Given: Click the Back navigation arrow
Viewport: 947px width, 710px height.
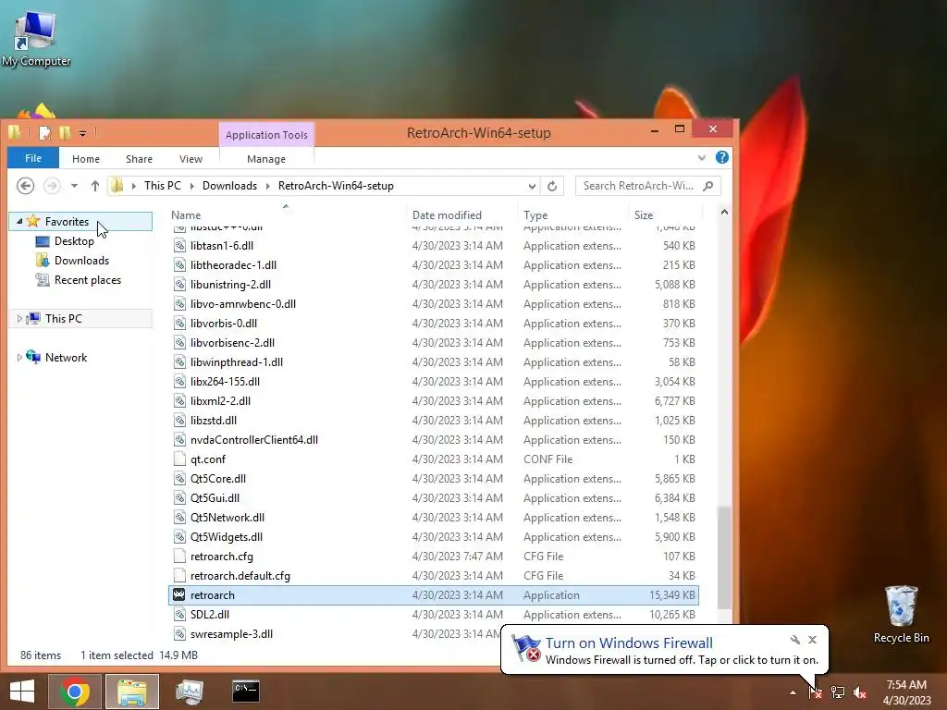Looking at the screenshot, I should tap(25, 186).
